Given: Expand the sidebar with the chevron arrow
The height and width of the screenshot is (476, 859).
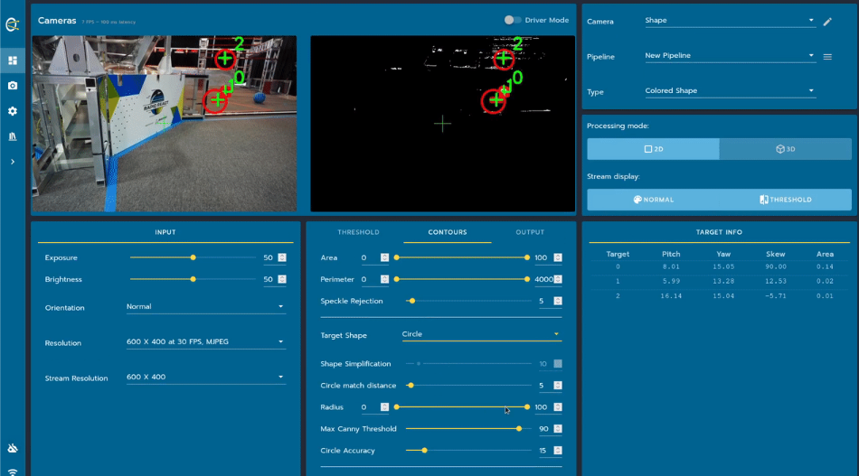Looking at the screenshot, I should tap(13, 162).
